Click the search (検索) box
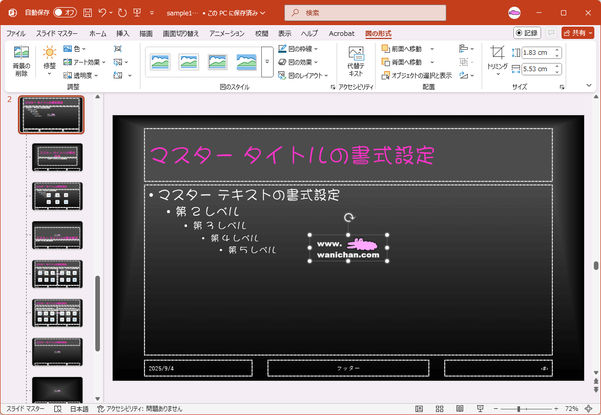The height and width of the screenshot is (415, 601). pos(365,13)
